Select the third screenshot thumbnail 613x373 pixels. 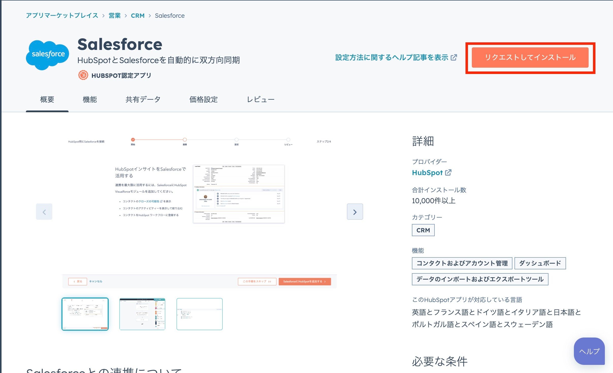[200, 314]
